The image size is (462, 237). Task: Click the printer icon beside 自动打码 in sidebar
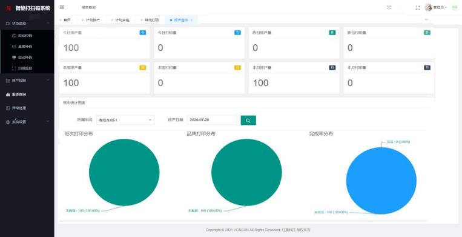pyautogui.click(x=14, y=36)
